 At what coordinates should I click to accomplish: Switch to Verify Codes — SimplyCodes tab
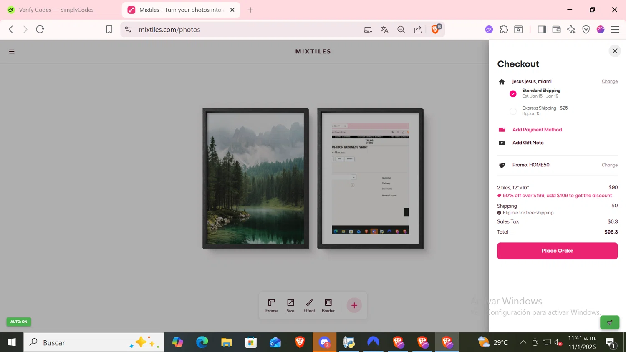coord(56,10)
